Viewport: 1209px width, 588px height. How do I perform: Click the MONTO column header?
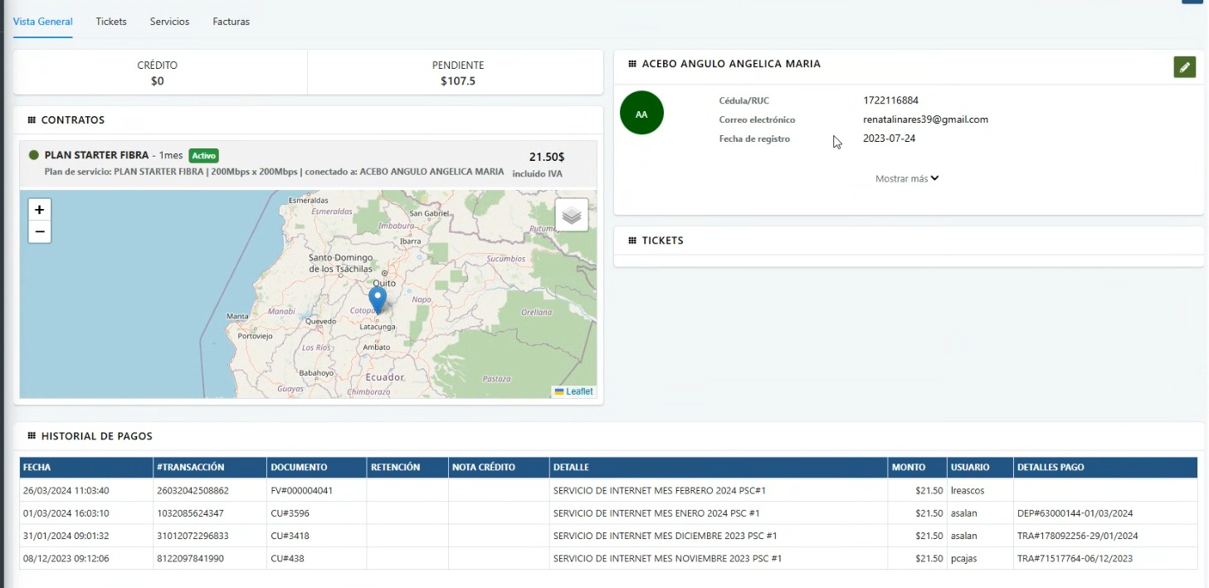(908, 467)
